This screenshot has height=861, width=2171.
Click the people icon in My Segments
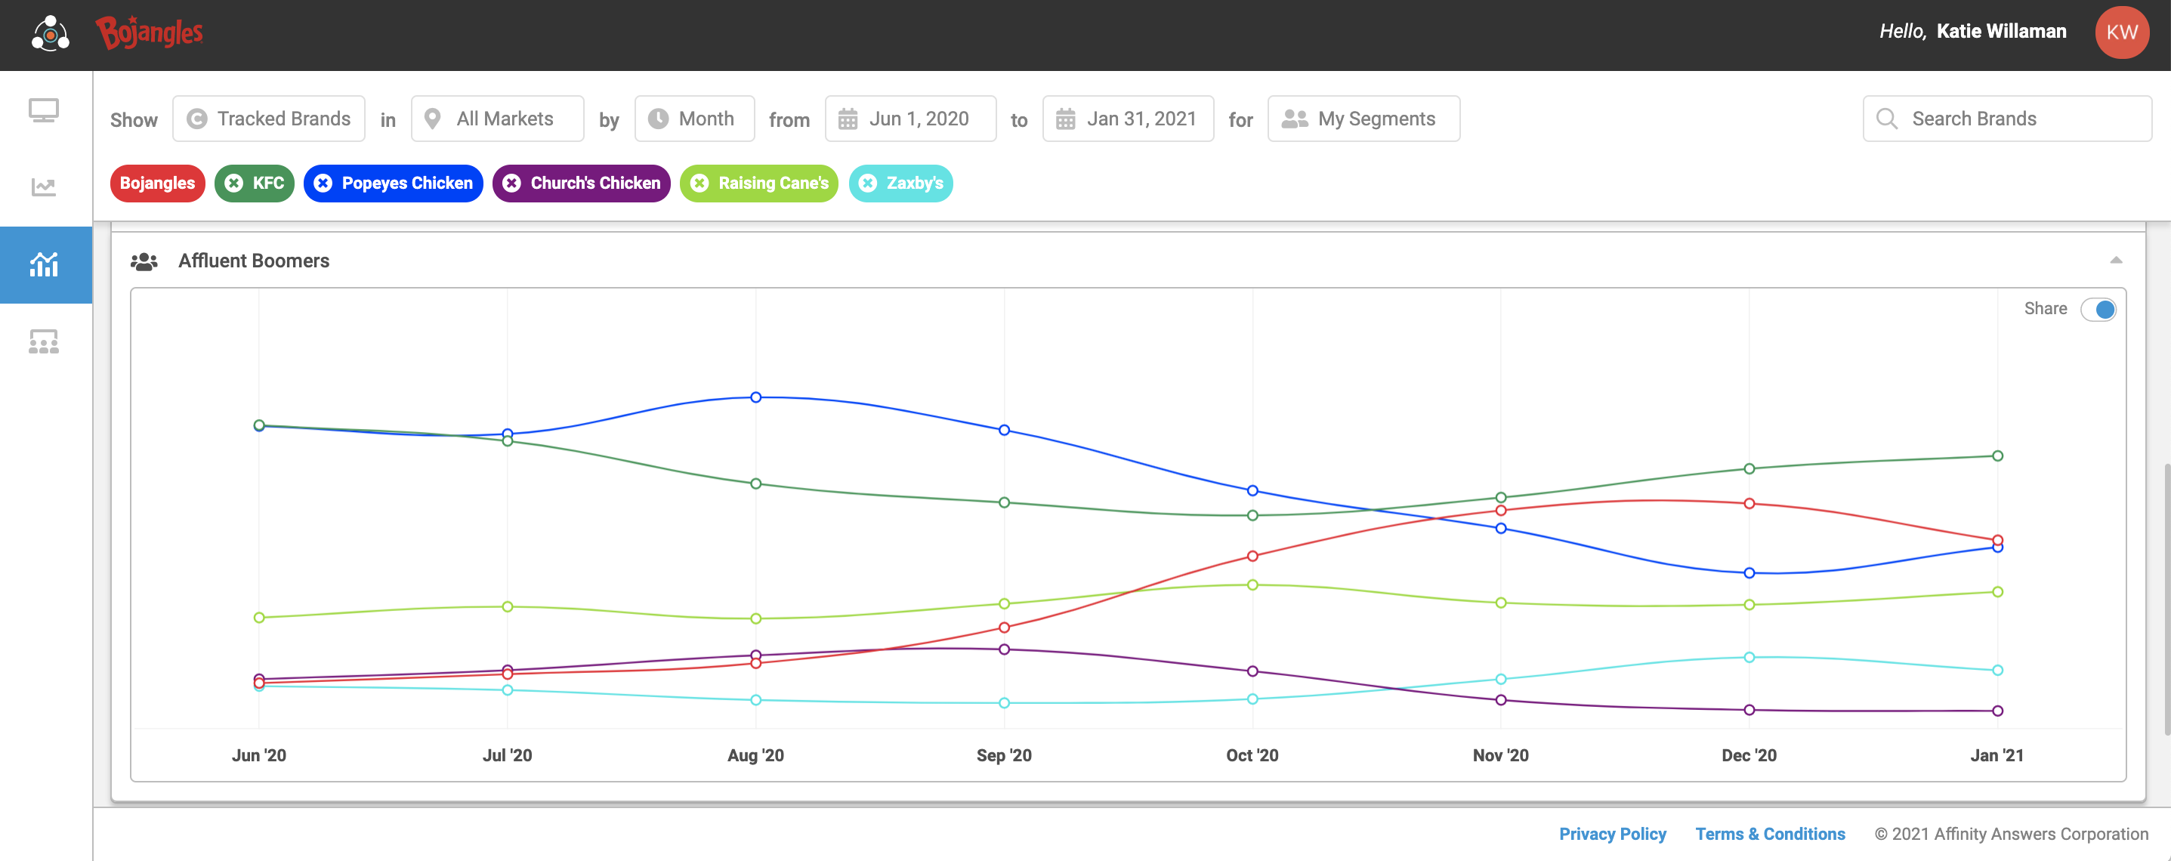click(1295, 119)
